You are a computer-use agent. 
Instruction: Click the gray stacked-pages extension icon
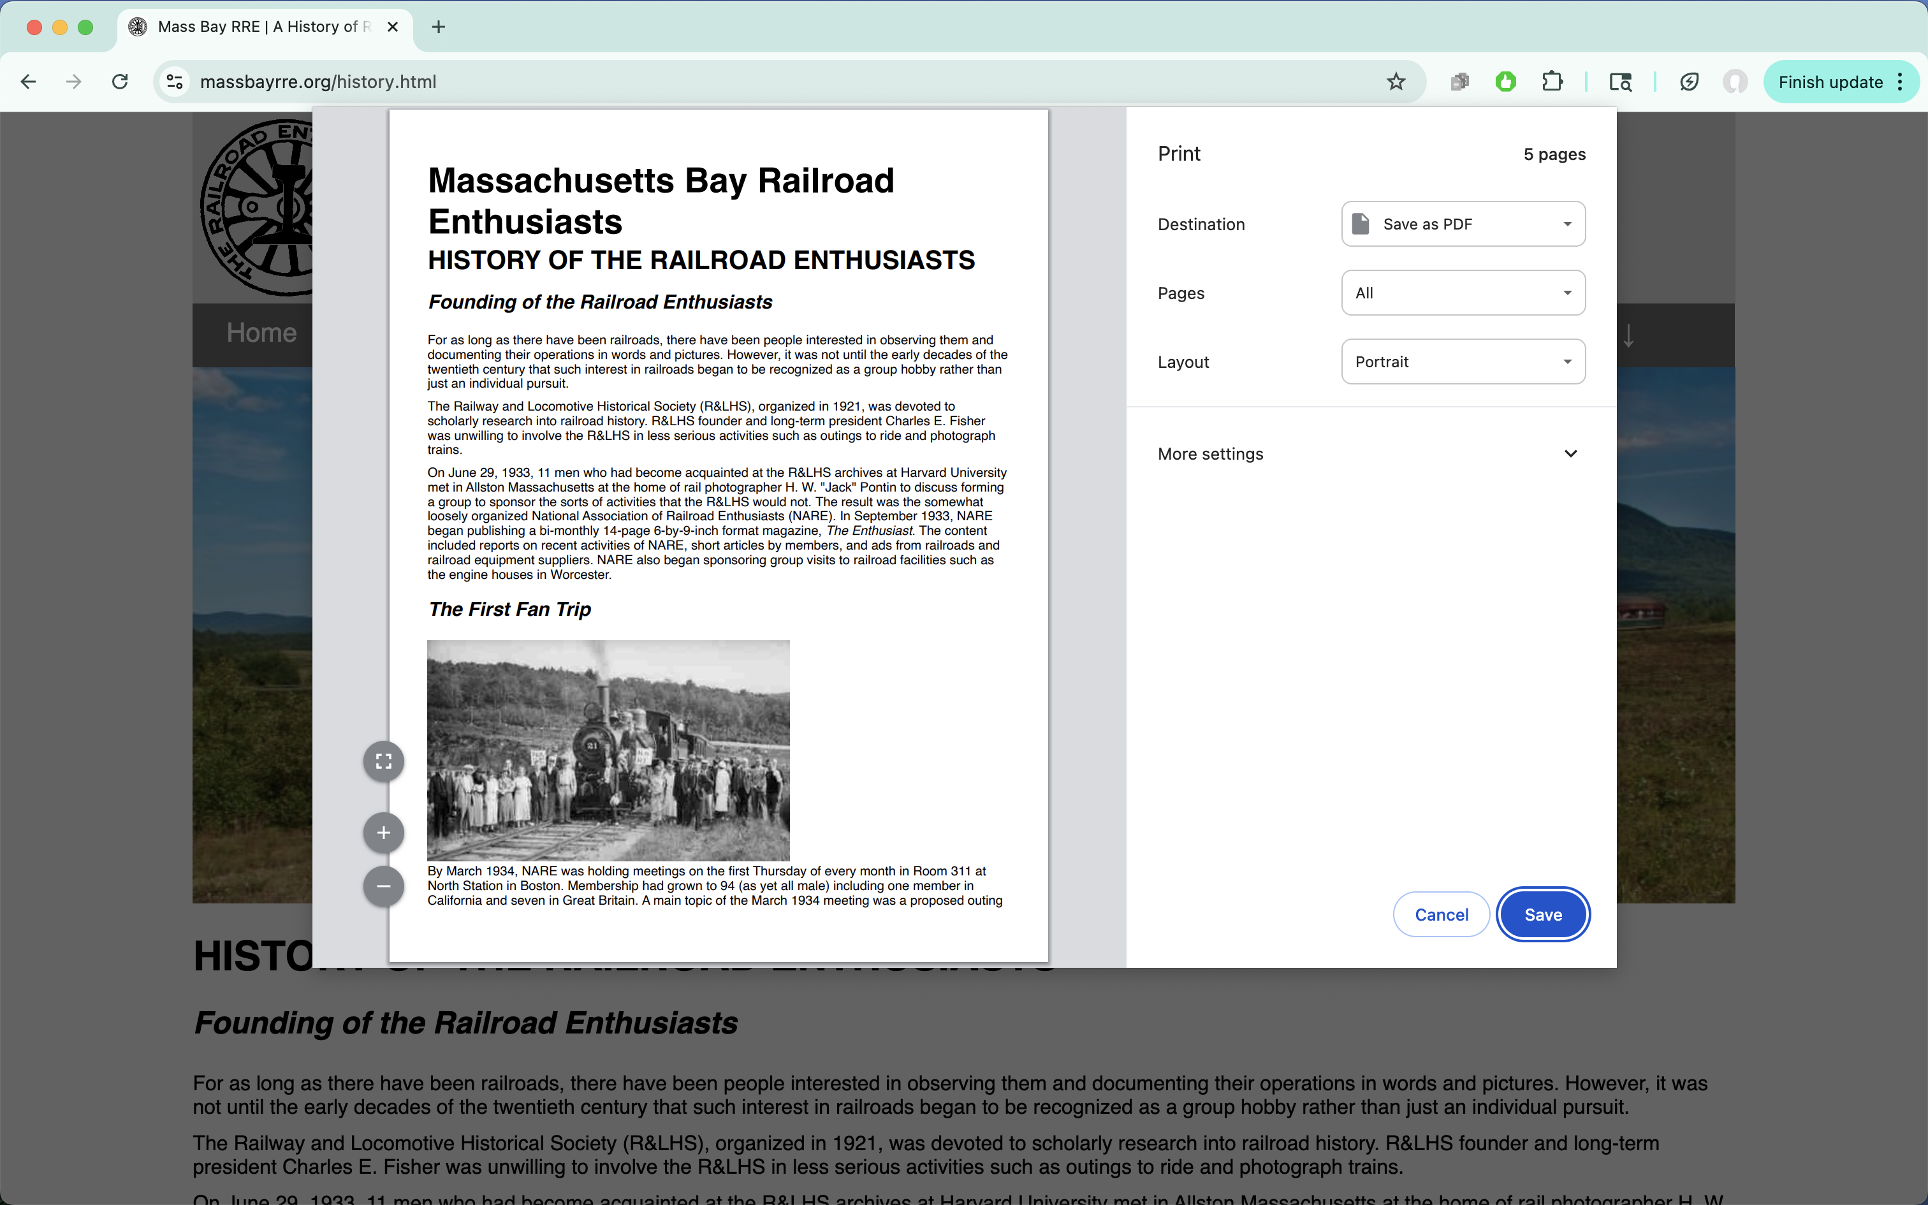pyautogui.click(x=1459, y=82)
